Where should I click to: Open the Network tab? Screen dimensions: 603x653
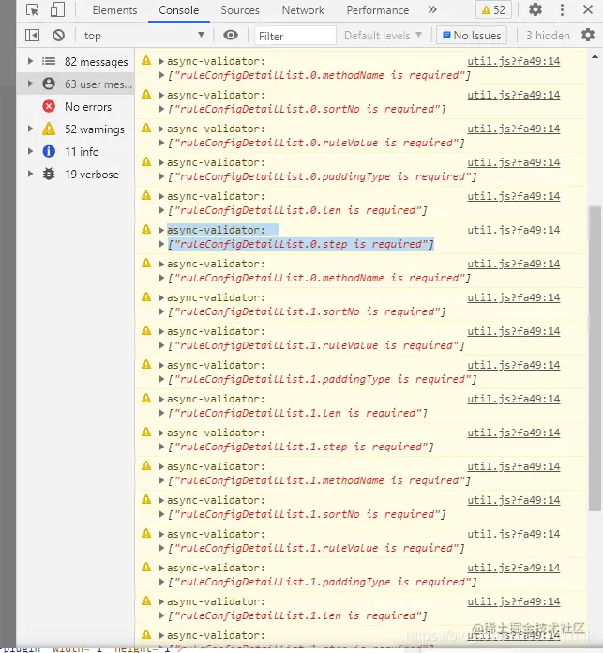pos(303,10)
